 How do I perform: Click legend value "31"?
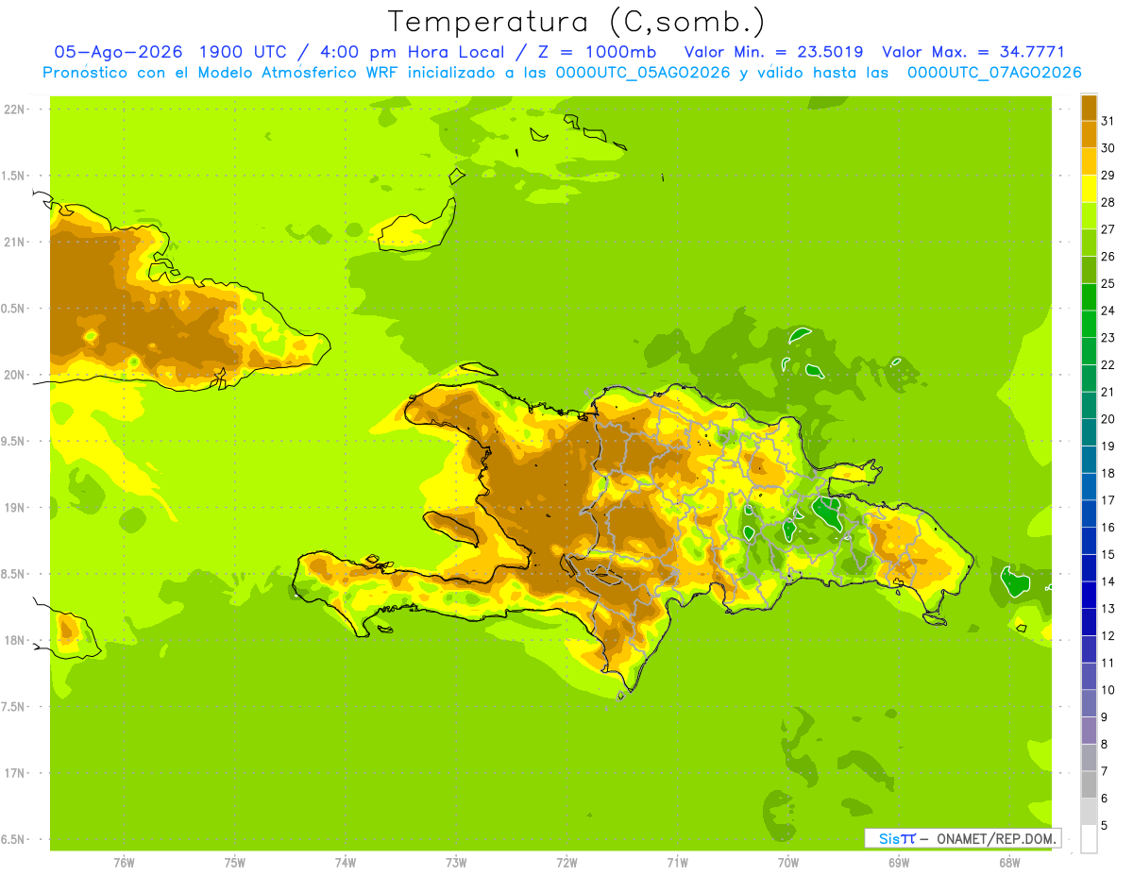(x=1108, y=121)
